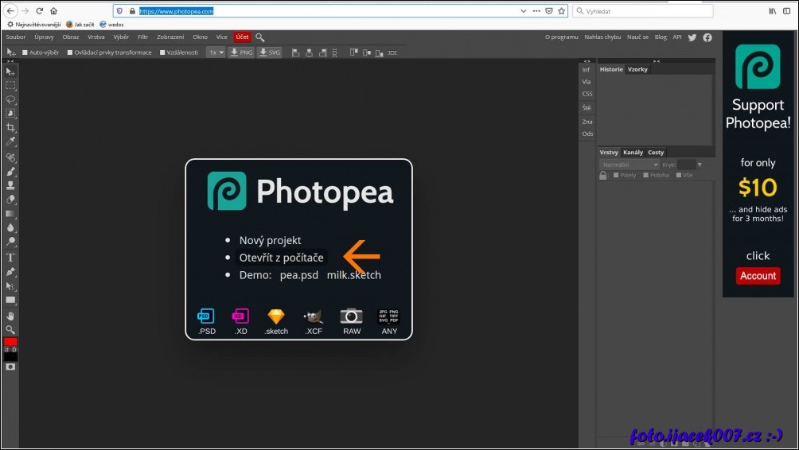Image resolution: width=799 pixels, height=450 pixels.
Task: Check the Vzdálenosti checkbox
Action: [x=162, y=52]
